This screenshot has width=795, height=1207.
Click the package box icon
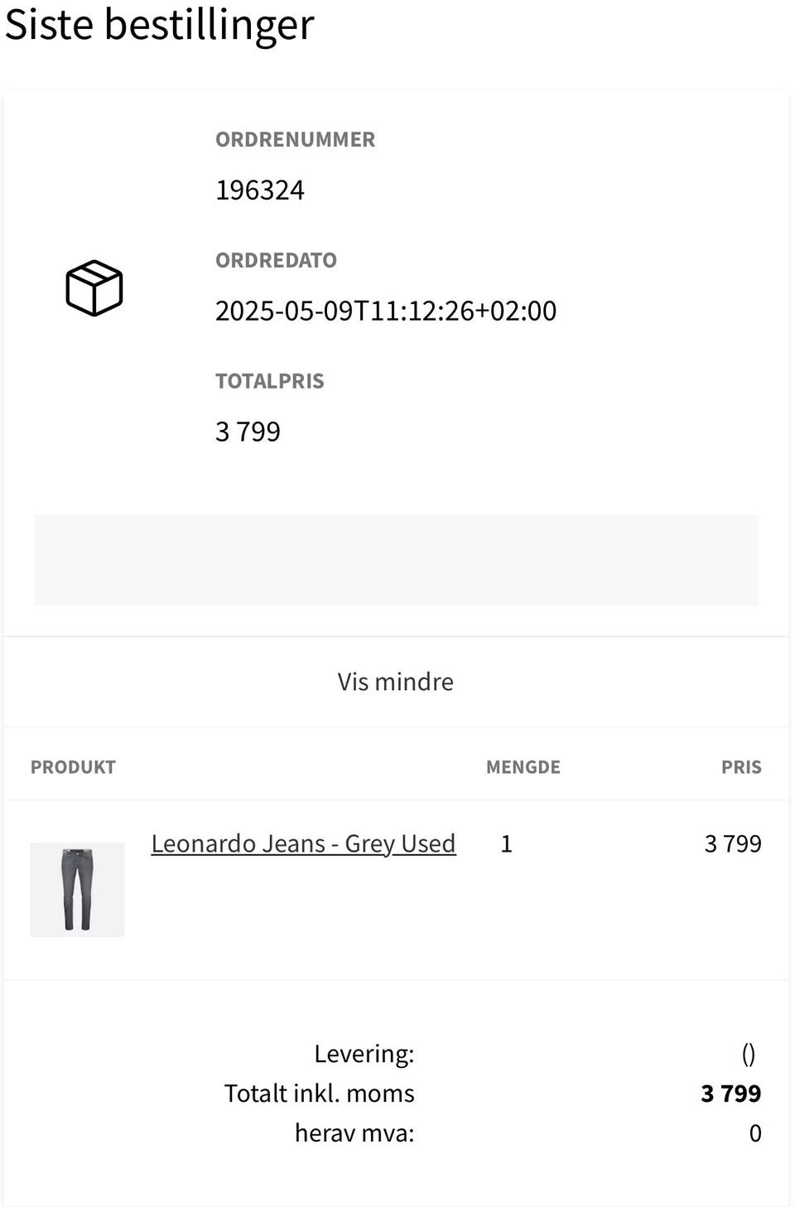(94, 287)
